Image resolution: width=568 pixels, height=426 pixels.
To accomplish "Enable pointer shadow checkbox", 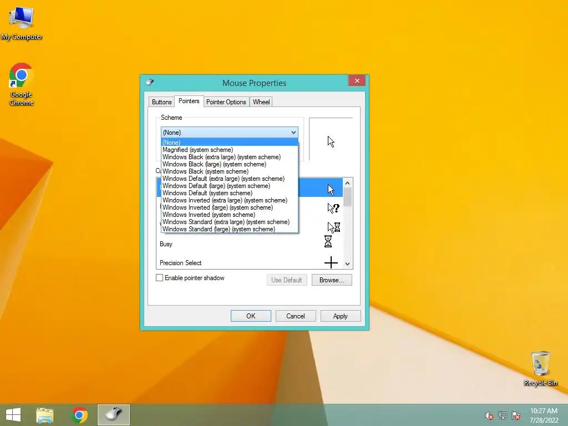I will coord(159,278).
